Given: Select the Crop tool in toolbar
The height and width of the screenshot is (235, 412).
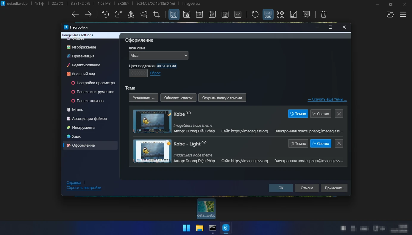Looking at the screenshot, I should tap(157, 14).
